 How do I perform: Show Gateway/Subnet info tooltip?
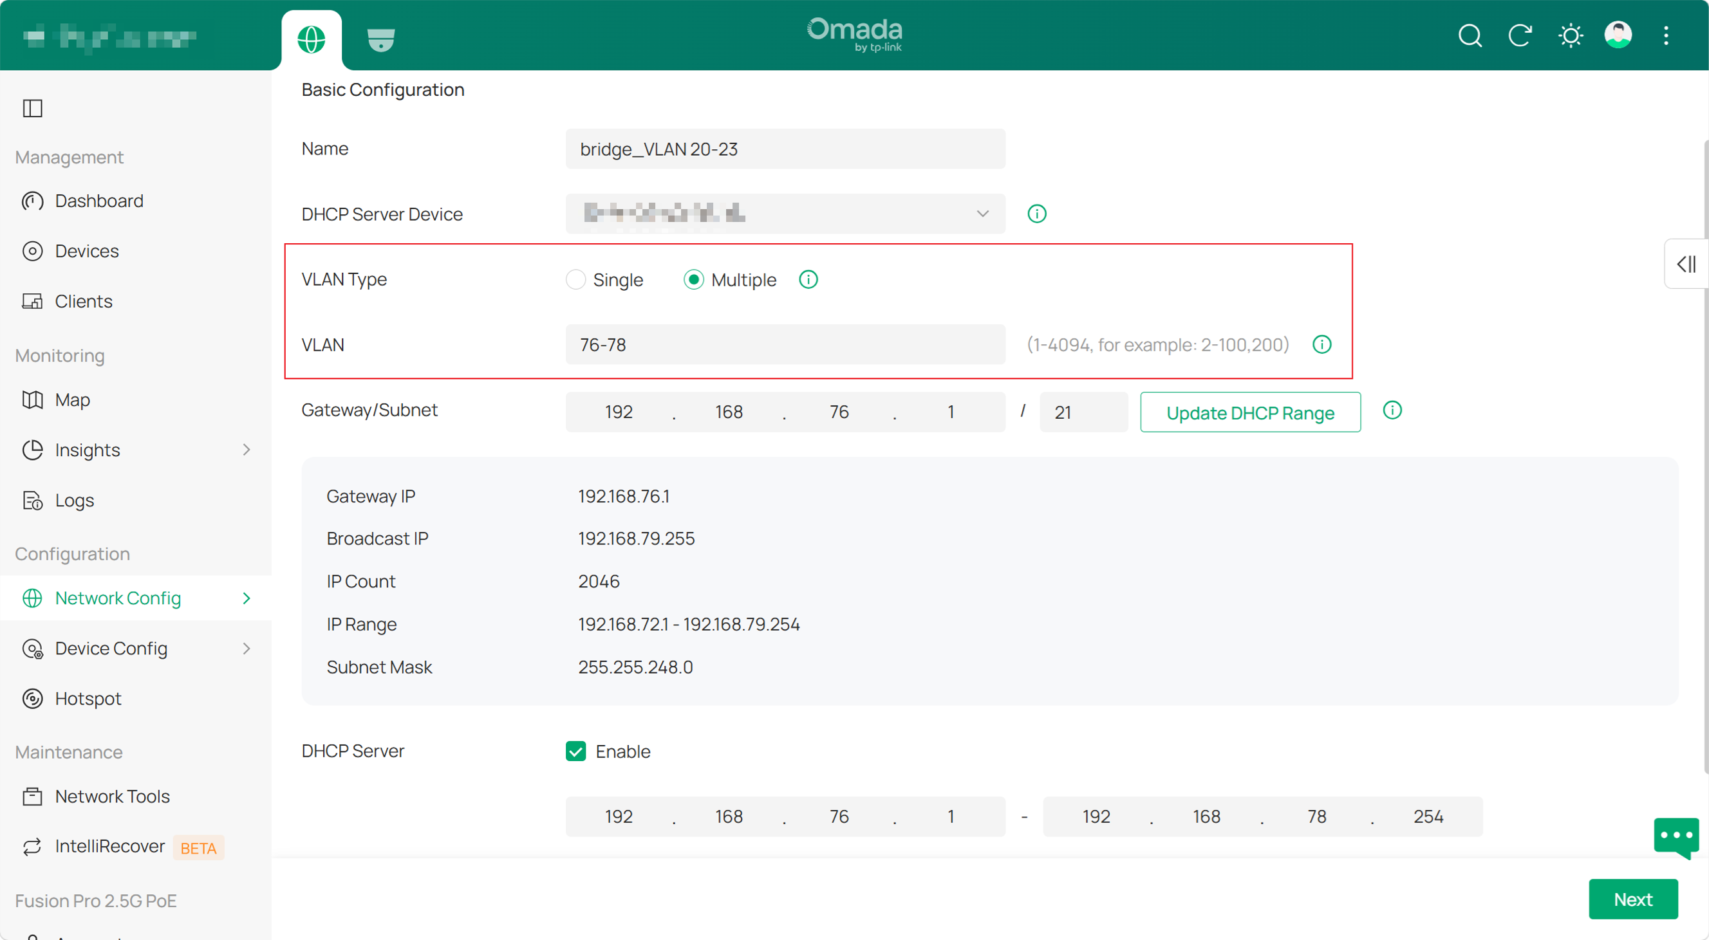tap(1392, 410)
